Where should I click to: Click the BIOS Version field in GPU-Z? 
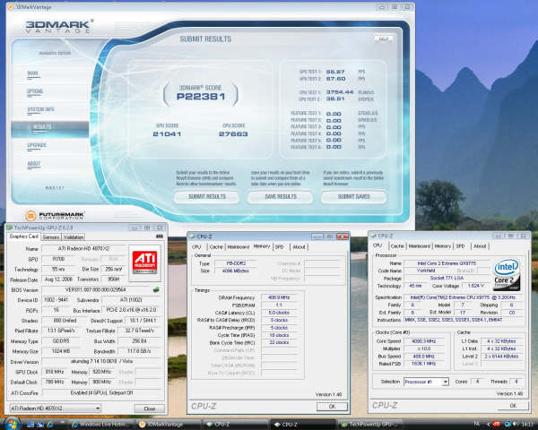click(97, 290)
